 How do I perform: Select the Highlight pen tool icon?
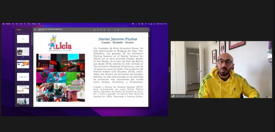tap(108, 30)
